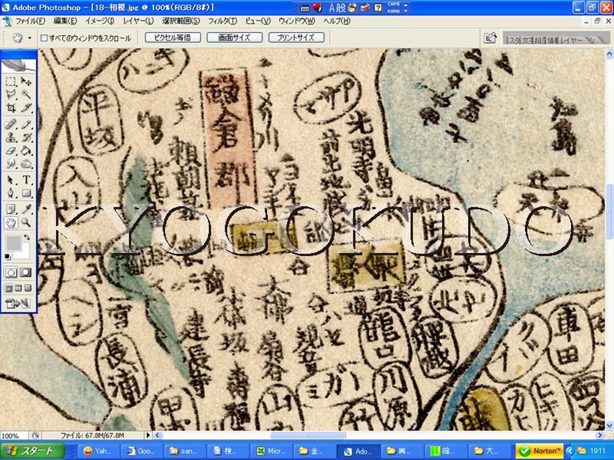Open the 選択範囲(S) menu

(181, 21)
